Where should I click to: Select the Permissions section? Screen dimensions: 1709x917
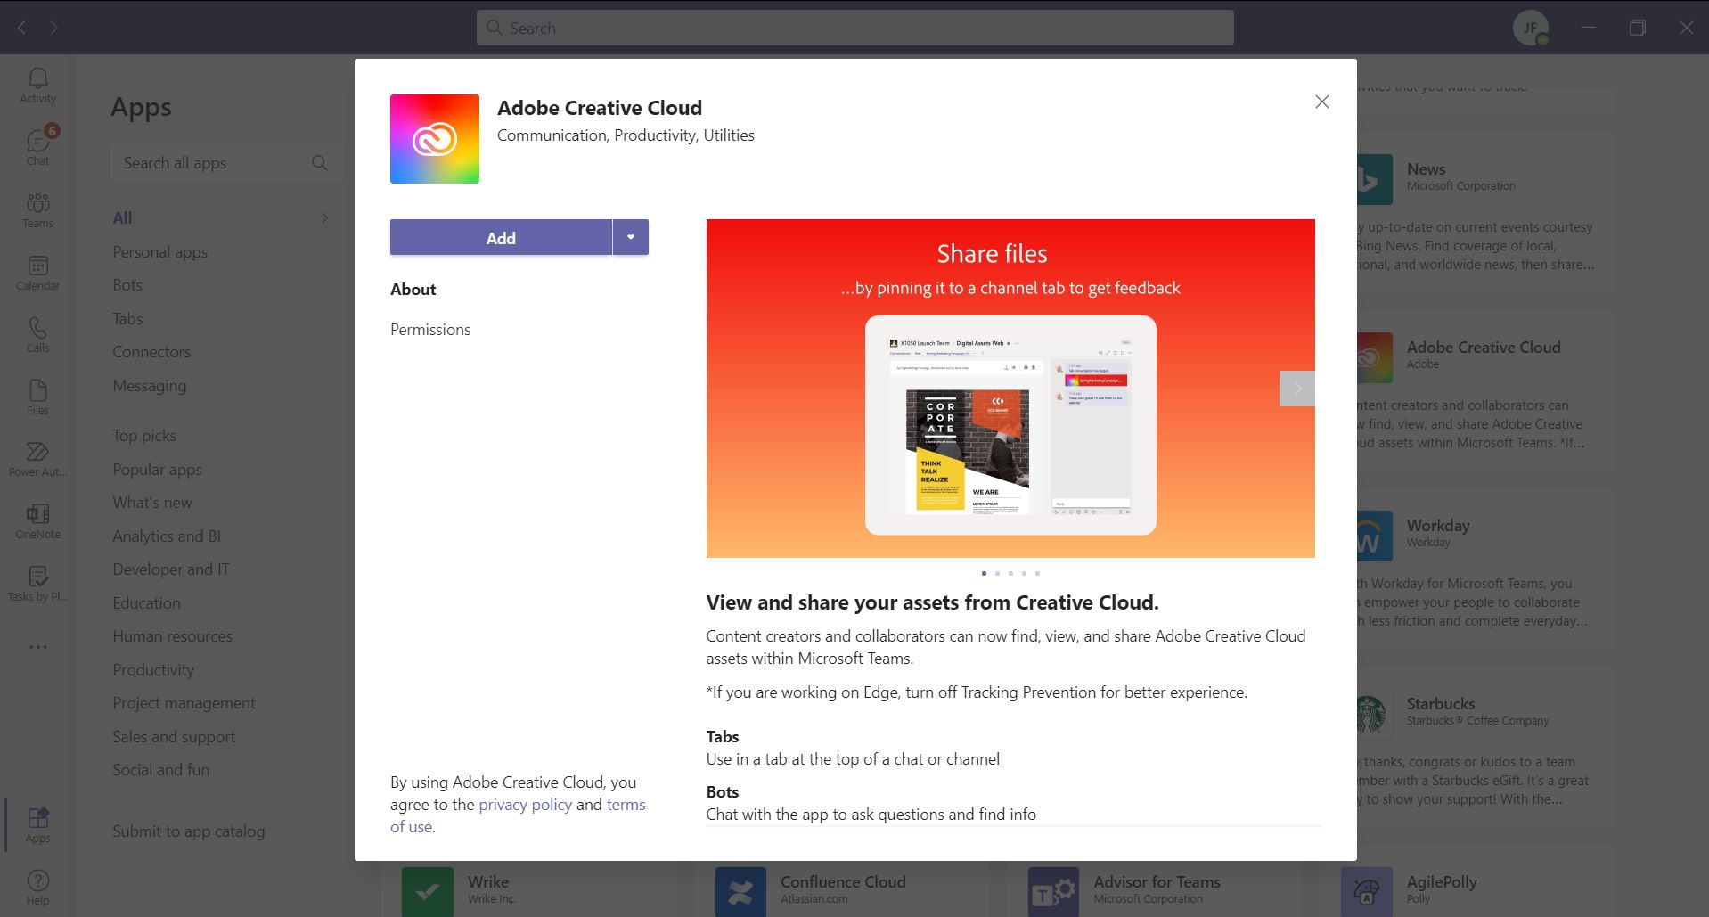tap(430, 330)
